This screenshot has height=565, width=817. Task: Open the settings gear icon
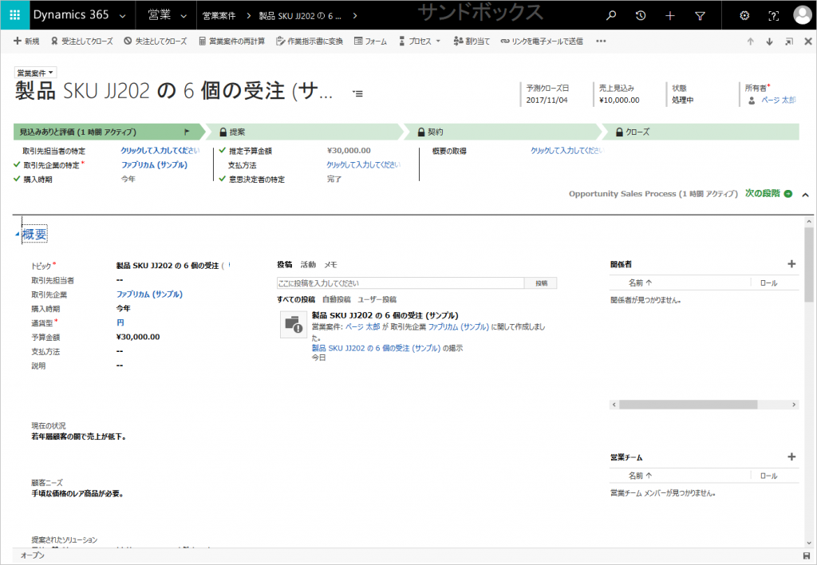pyautogui.click(x=744, y=15)
